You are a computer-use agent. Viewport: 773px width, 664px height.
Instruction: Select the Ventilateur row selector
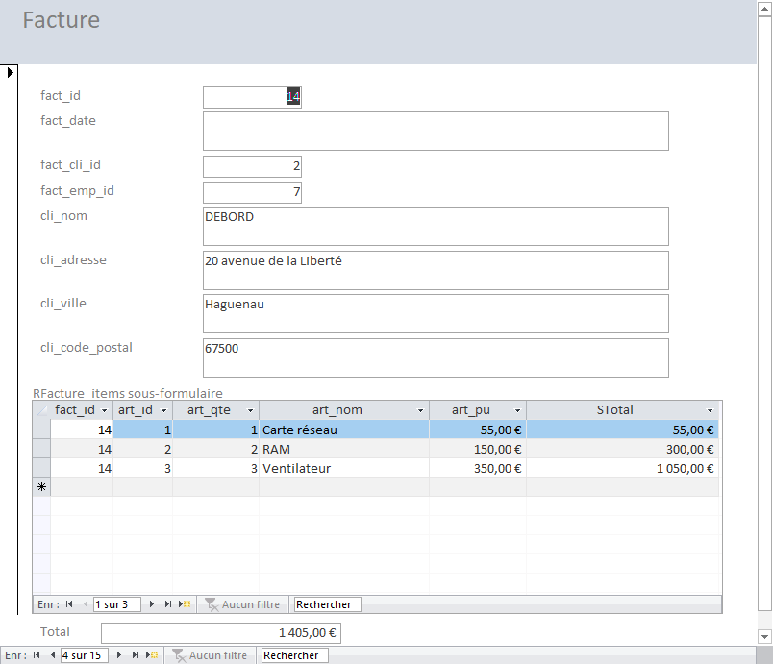(41, 468)
